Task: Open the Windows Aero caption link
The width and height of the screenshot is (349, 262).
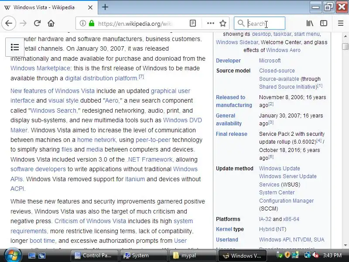Action: coord(283,50)
